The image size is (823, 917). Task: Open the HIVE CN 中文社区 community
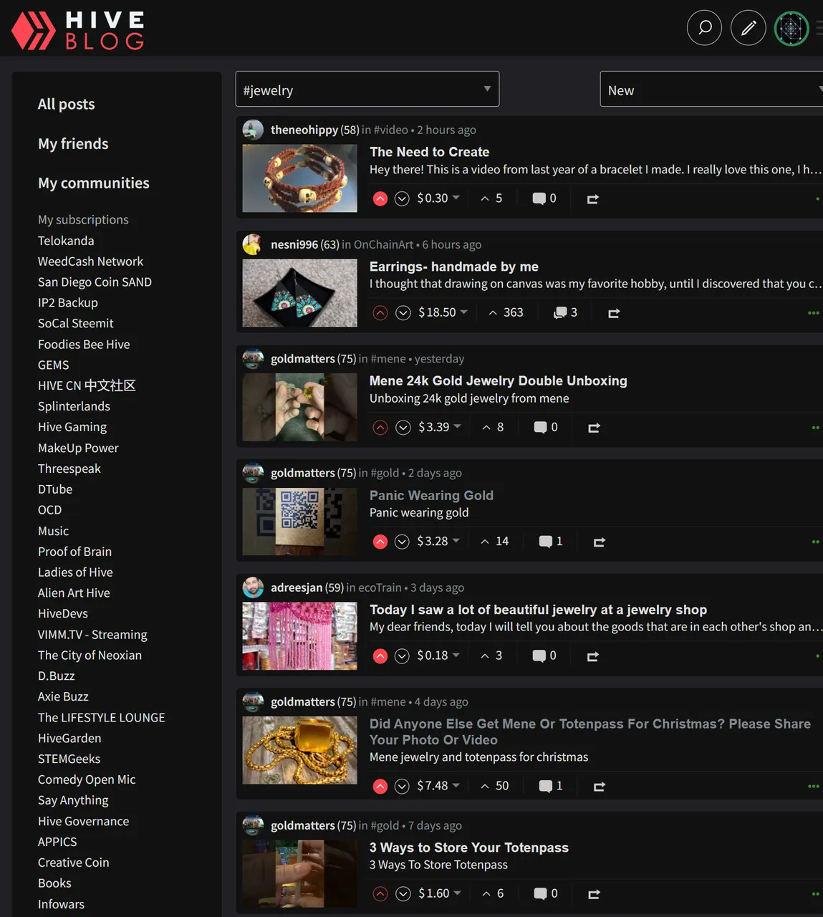click(x=87, y=385)
